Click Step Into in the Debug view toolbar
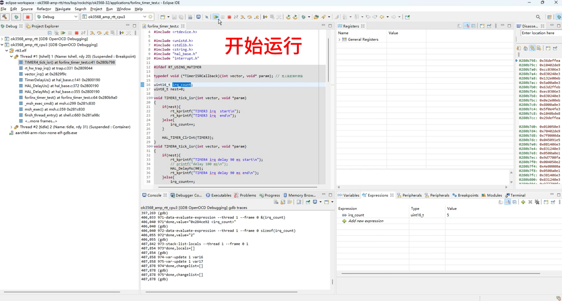This screenshot has height=301, width=562. [92, 33]
